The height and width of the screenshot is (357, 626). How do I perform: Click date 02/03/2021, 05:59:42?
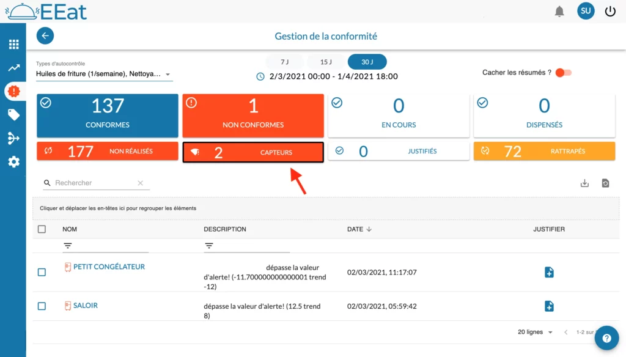click(x=381, y=306)
